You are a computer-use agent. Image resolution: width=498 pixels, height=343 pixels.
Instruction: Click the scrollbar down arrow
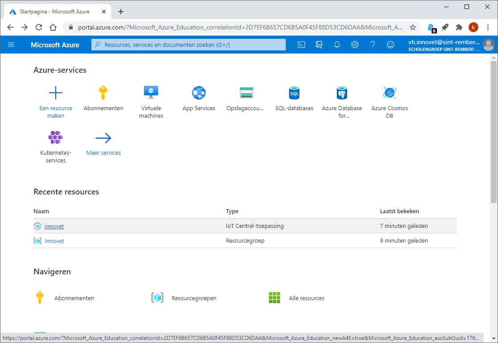[x=494, y=338]
